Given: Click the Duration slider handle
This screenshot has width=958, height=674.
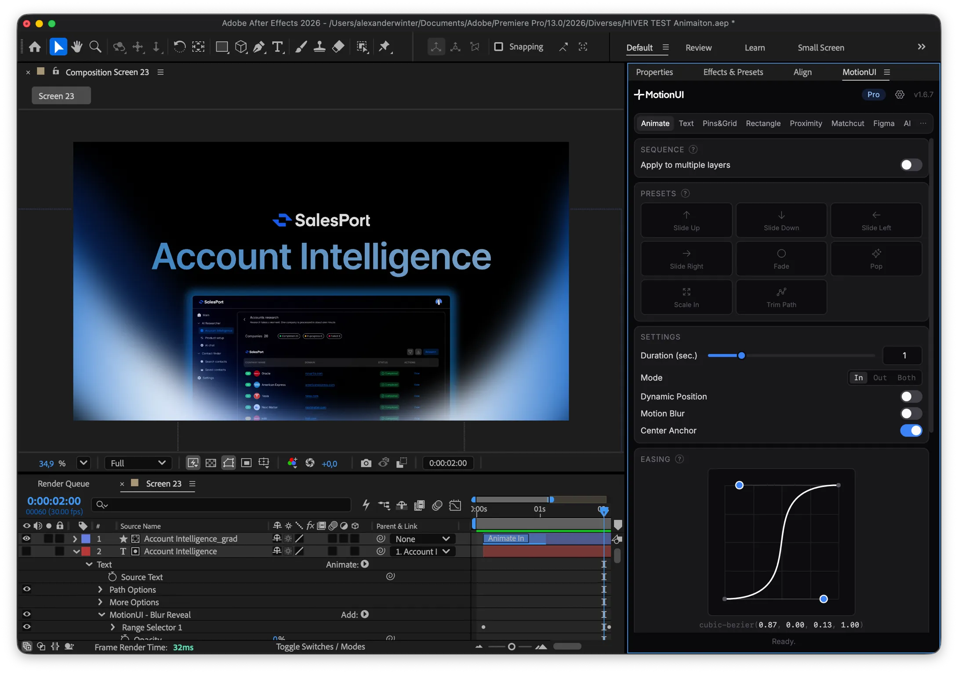Looking at the screenshot, I should (741, 356).
